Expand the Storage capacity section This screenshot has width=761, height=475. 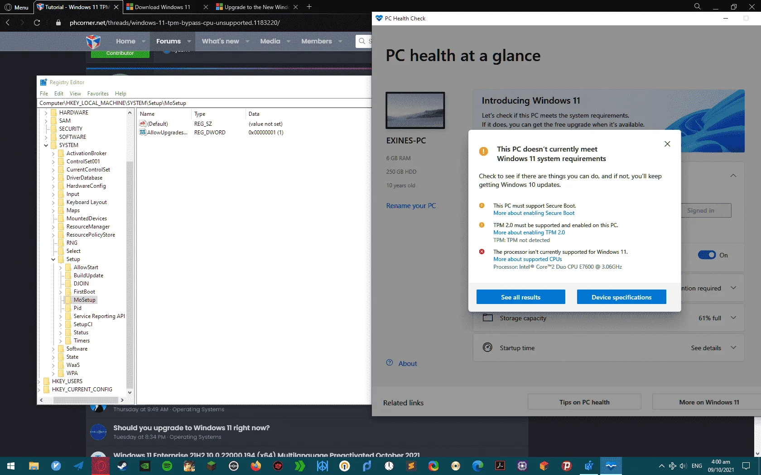[x=733, y=318]
